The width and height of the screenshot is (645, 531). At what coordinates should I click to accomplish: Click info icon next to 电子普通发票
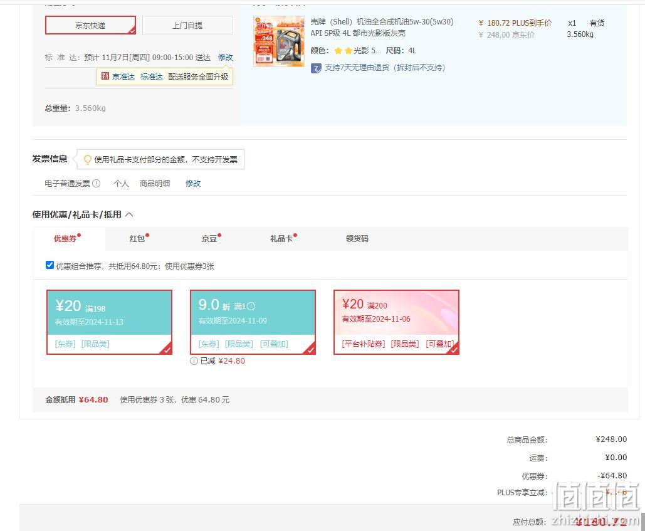click(x=97, y=184)
